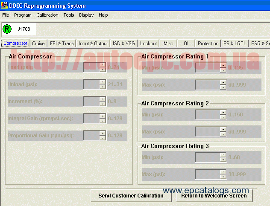Switch to the Protection tab
Viewport: 270px width, 206px height.
pyautogui.click(x=208, y=44)
